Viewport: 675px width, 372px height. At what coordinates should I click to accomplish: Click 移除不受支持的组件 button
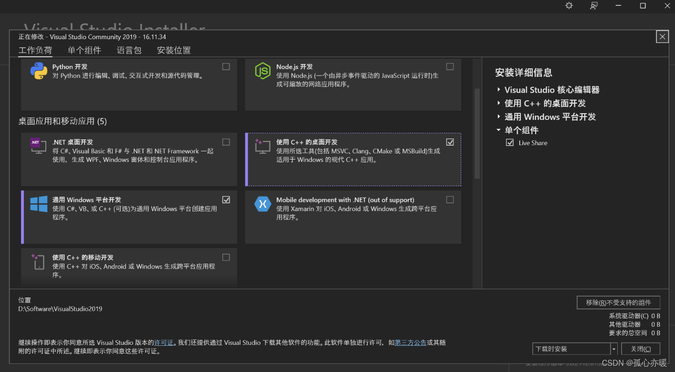[618, 302]
